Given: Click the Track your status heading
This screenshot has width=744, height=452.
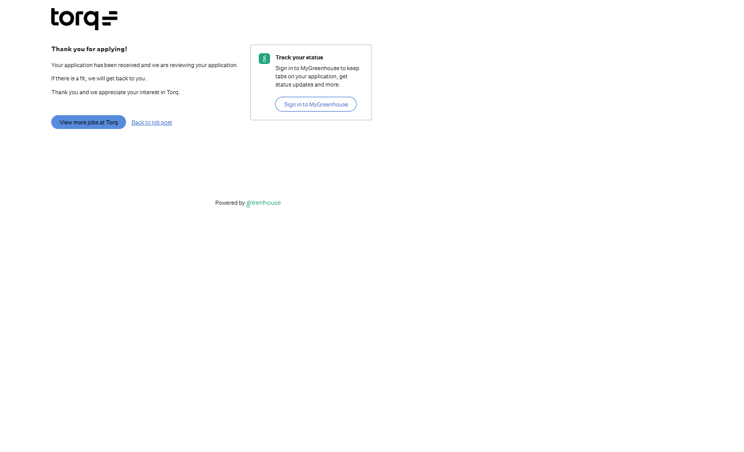Looking at the screenshot, I should tap(299, 58).
